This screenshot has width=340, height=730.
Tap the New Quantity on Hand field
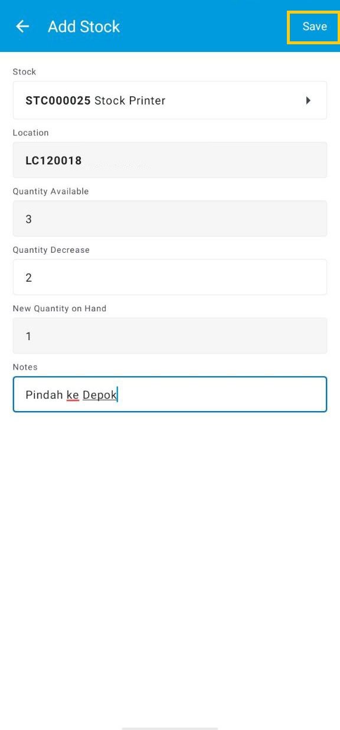[170, 335]
